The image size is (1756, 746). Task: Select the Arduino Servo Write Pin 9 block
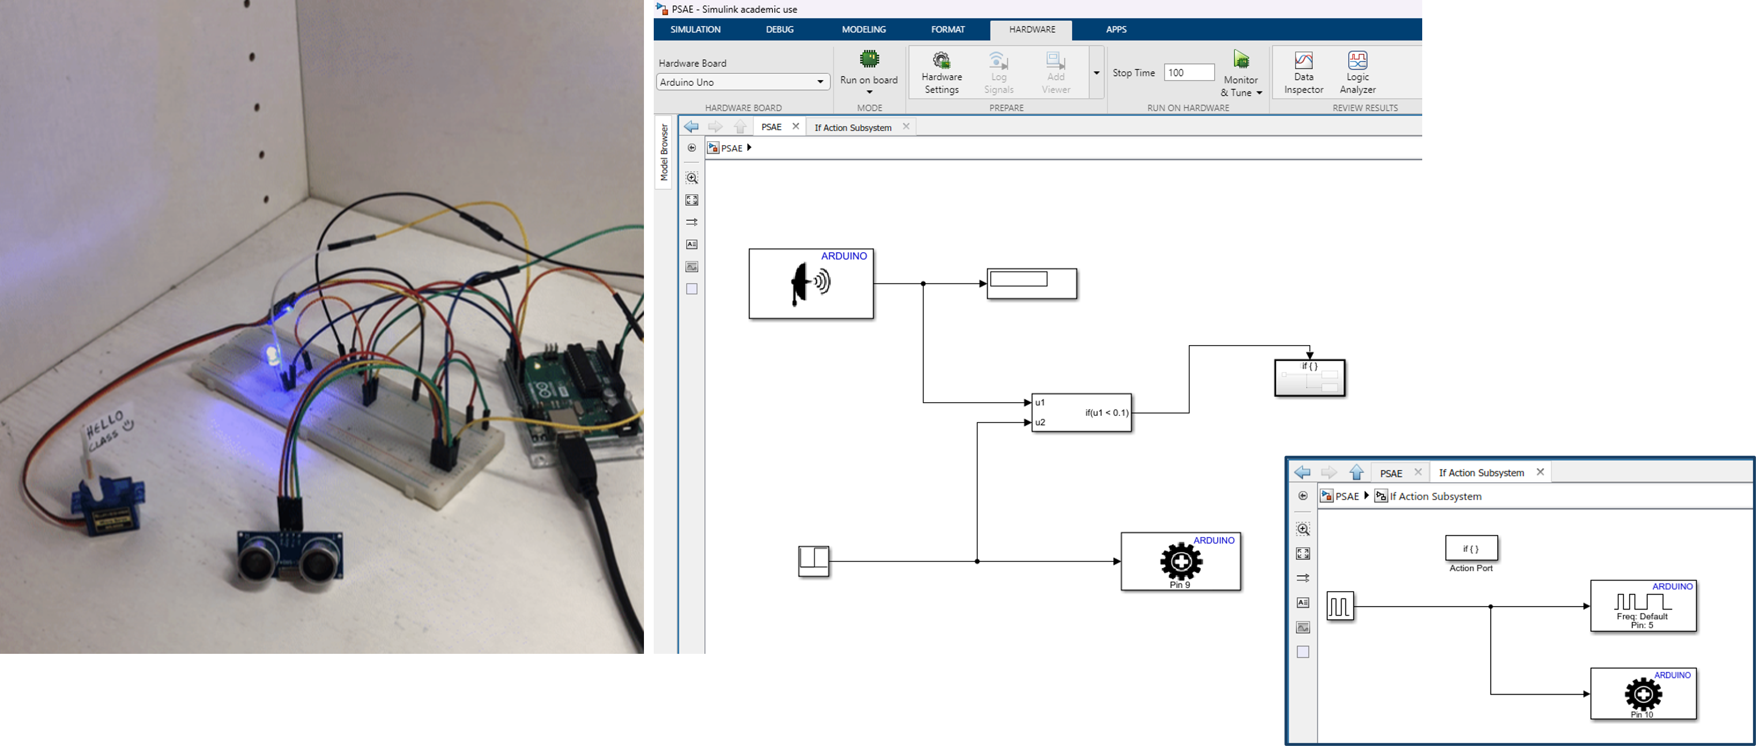click(x=1180, y=562)
